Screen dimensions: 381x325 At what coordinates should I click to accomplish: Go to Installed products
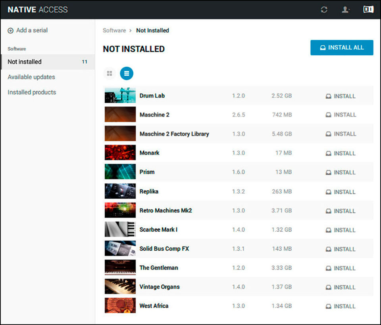(32, 92)
